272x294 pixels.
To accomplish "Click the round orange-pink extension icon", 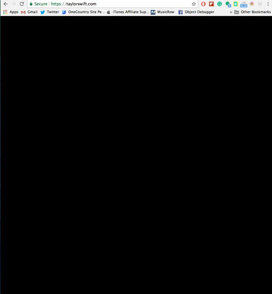I will [252, 4].
